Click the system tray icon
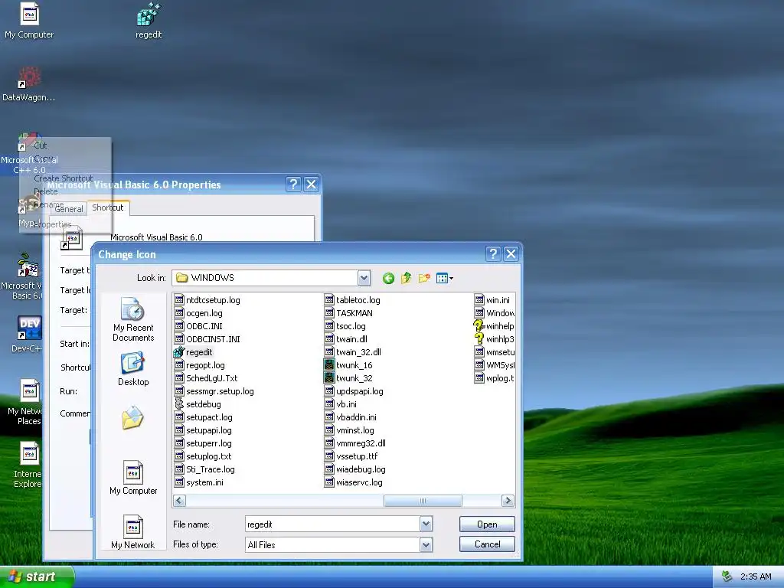The width and height of the screenshot is (784, 588). 727,577
